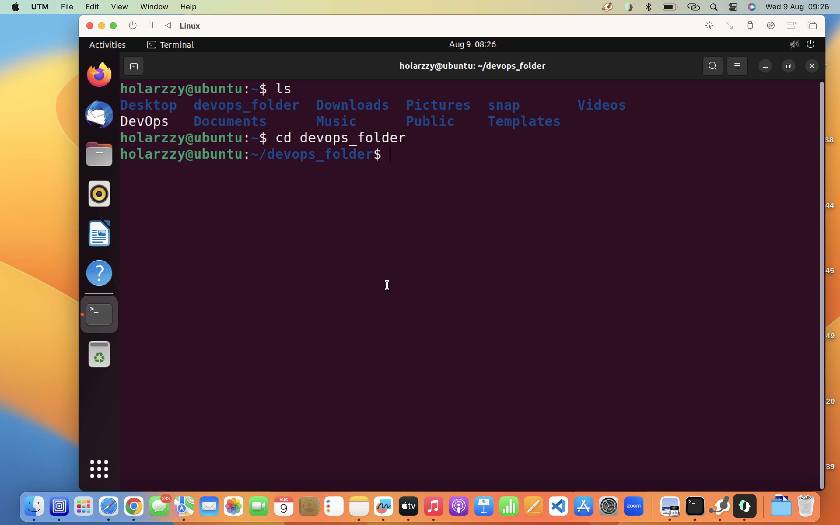Open the Aug 9 clock menu in Ubuntu top bar

pyautogui.click(x=472, y=44)
